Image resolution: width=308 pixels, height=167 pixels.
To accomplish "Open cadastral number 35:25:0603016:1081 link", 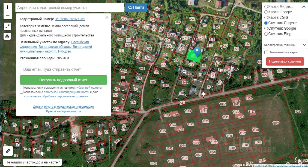I will coord(70,19).
